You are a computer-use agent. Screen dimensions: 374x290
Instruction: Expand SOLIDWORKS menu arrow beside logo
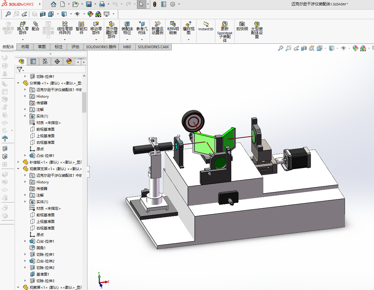pos(40,4)
